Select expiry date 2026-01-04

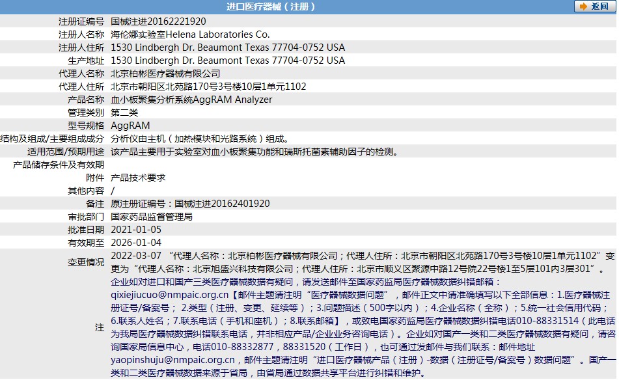point(136,243)
